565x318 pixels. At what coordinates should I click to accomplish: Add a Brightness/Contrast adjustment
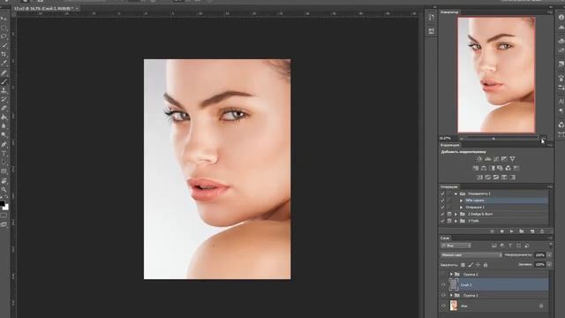(x=479, y=159)
